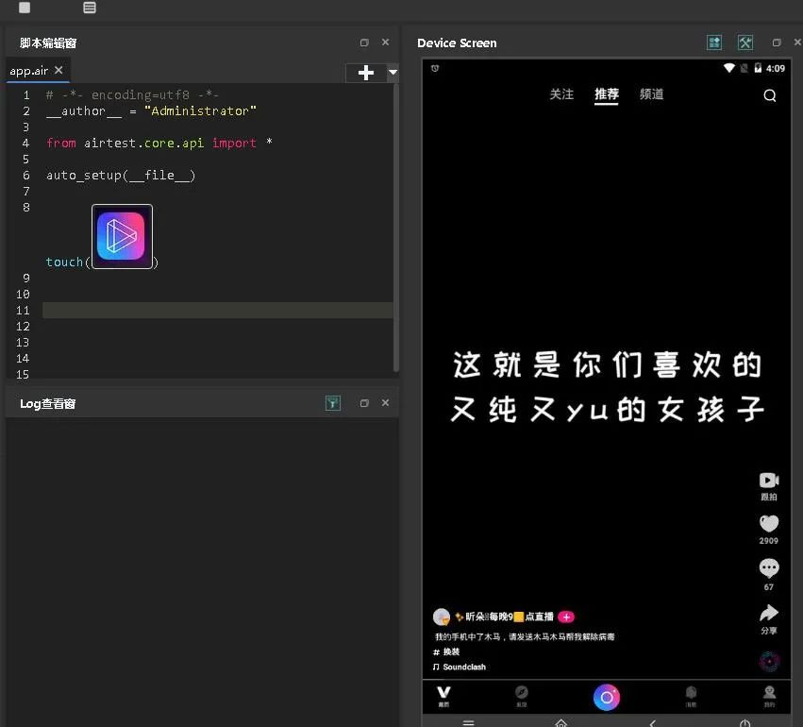Tap the # 换装 hashtag
The height and width of the screenshot is (727, 803).
446,651
